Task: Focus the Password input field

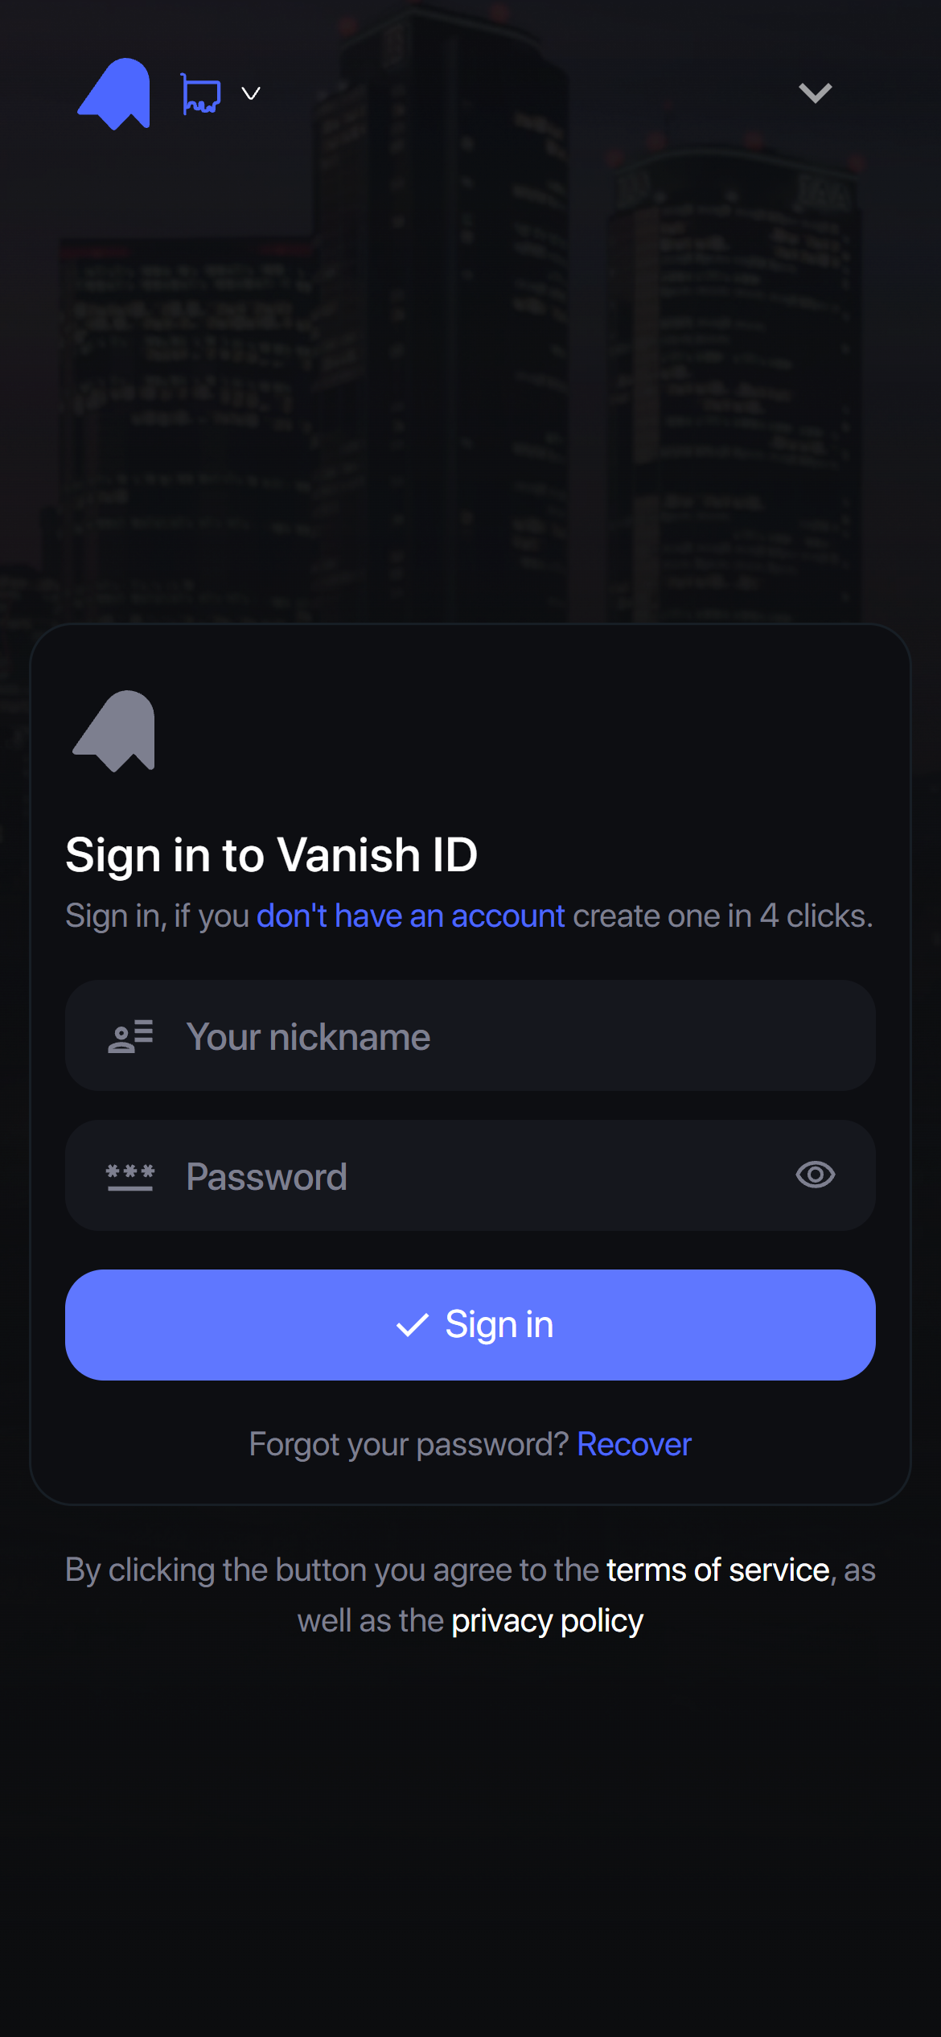Action: point(483,1176)
